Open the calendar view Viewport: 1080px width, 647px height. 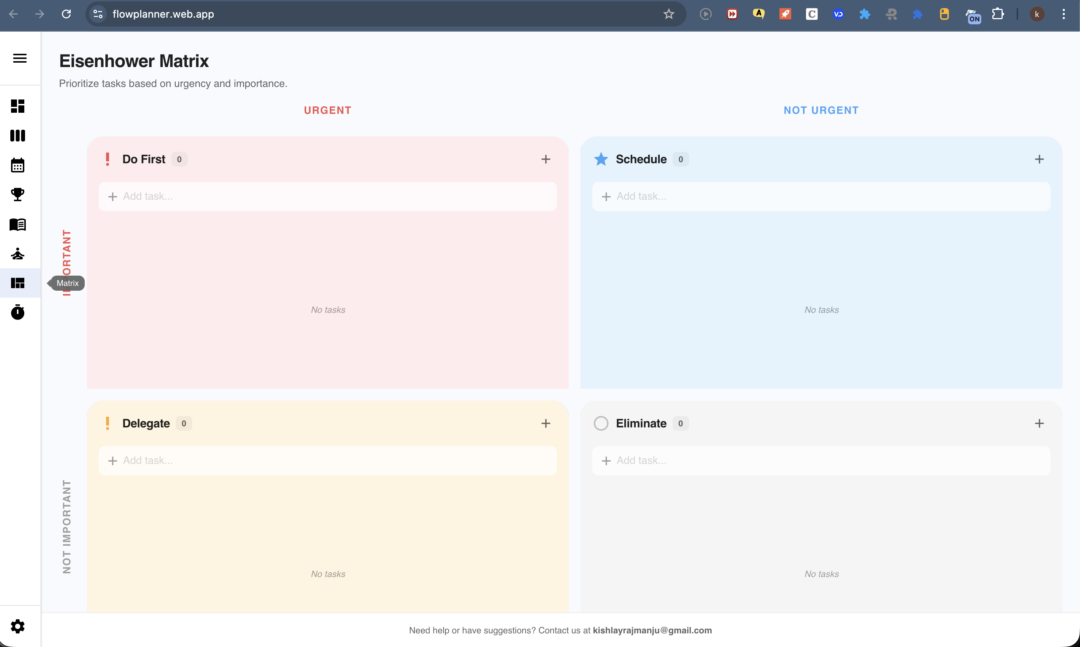pos(18,165)
